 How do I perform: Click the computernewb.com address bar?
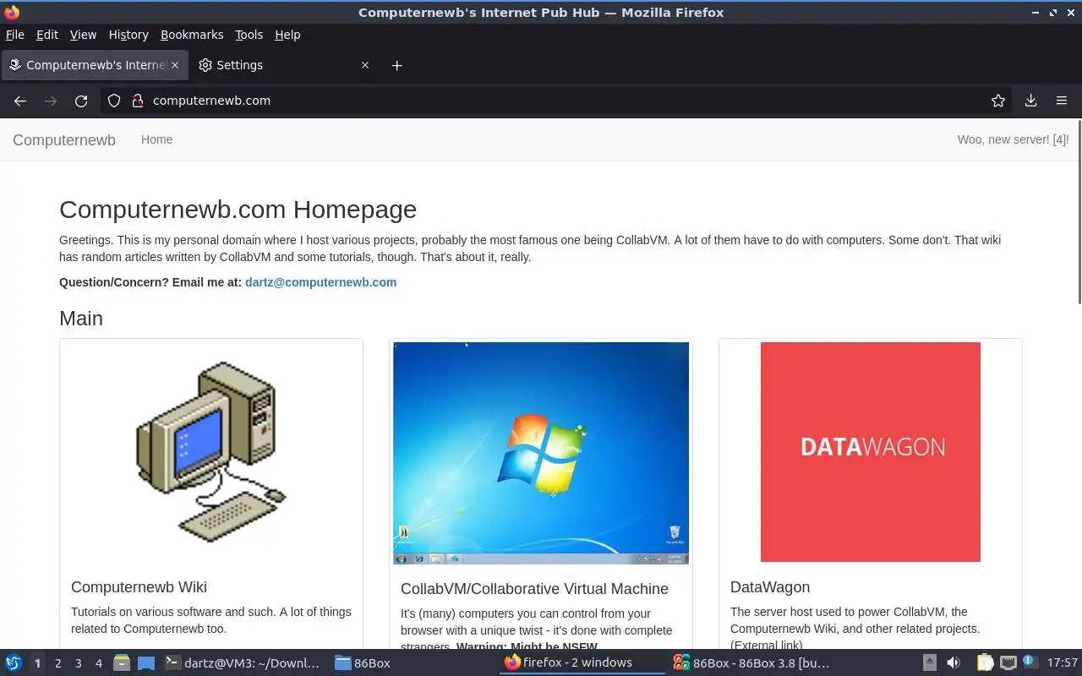[x=558, y=101]
